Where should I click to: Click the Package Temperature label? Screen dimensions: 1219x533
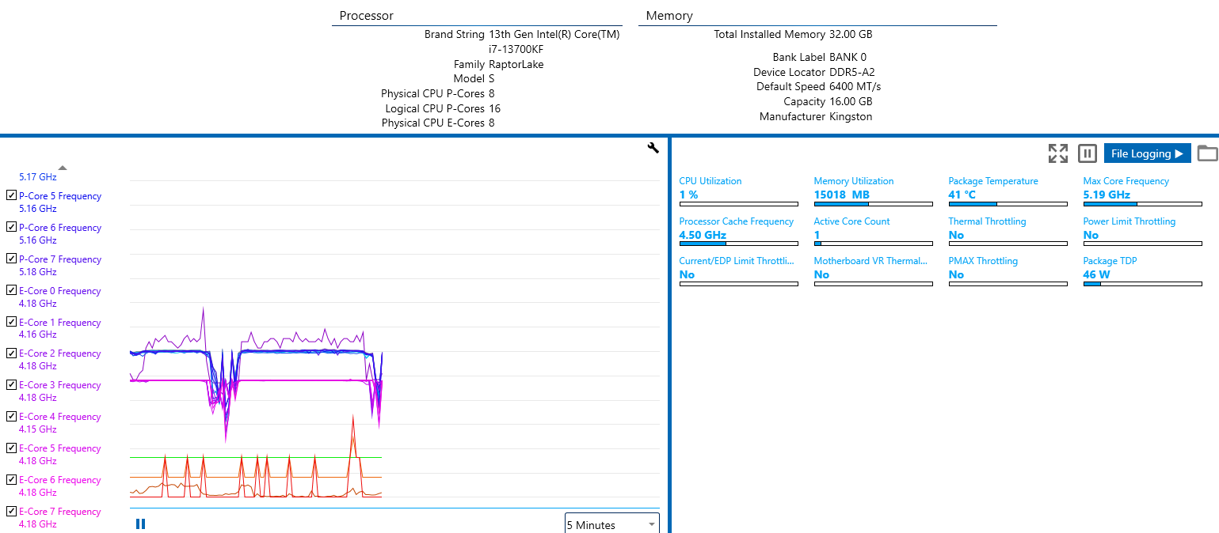tap(993, 181)
